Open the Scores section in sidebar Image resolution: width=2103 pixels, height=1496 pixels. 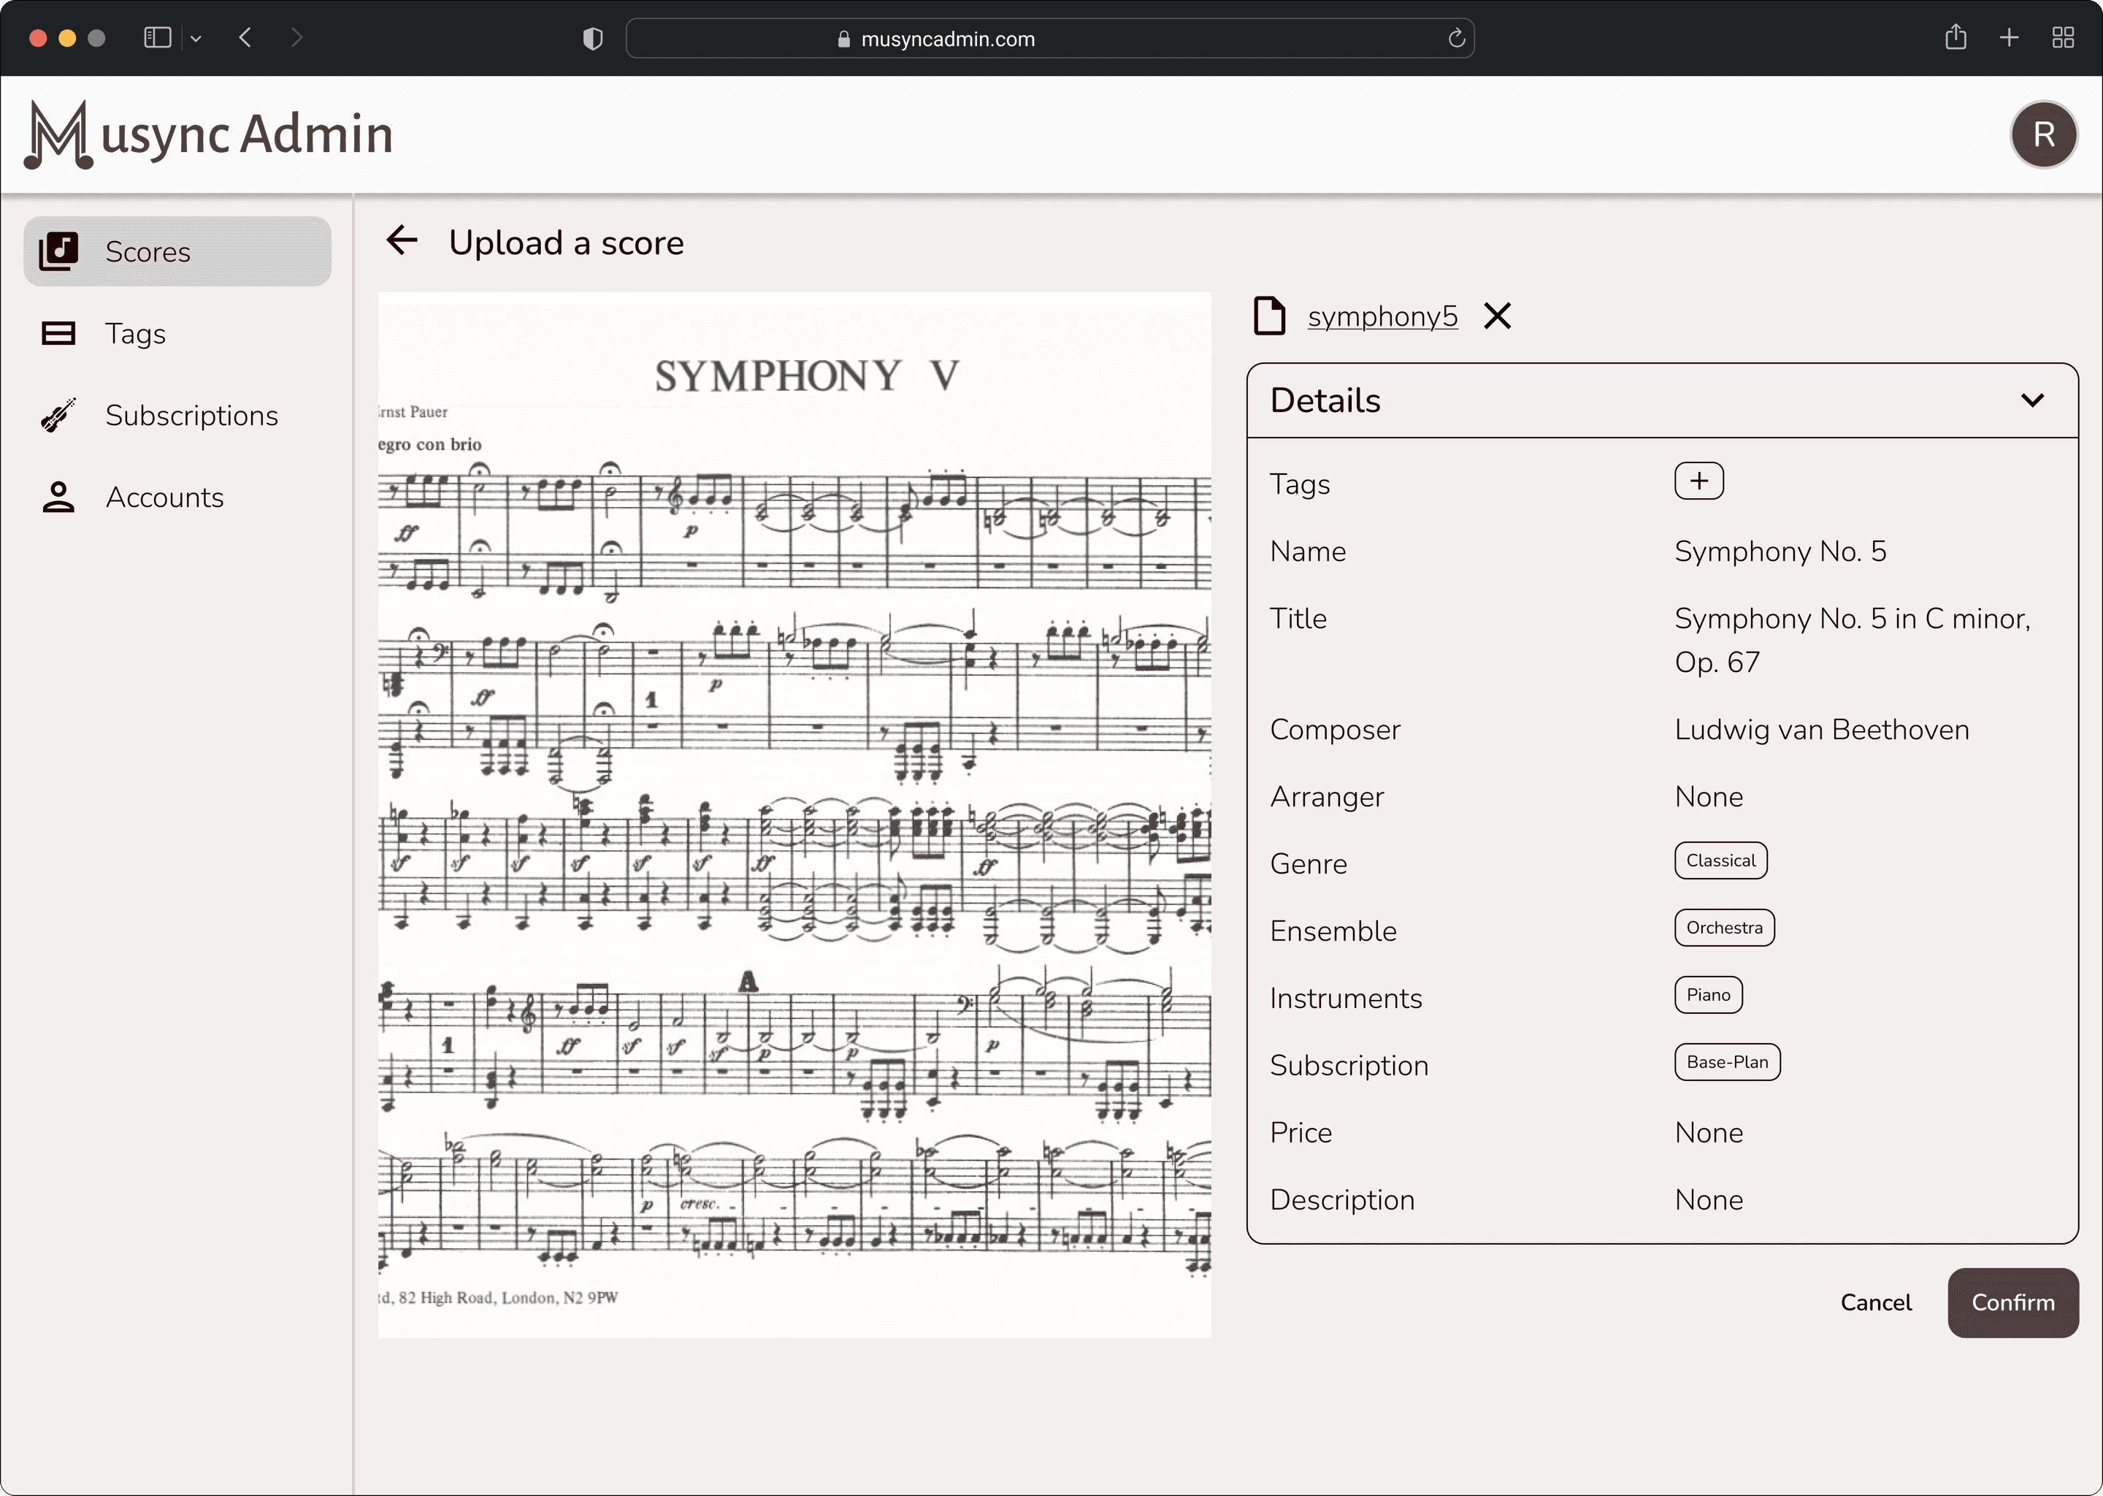(x=177, y=251)
